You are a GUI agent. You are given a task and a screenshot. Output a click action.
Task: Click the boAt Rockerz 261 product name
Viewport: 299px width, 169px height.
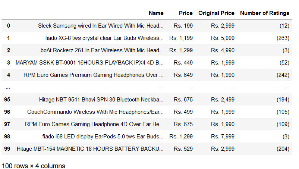[x=102, y=50]
